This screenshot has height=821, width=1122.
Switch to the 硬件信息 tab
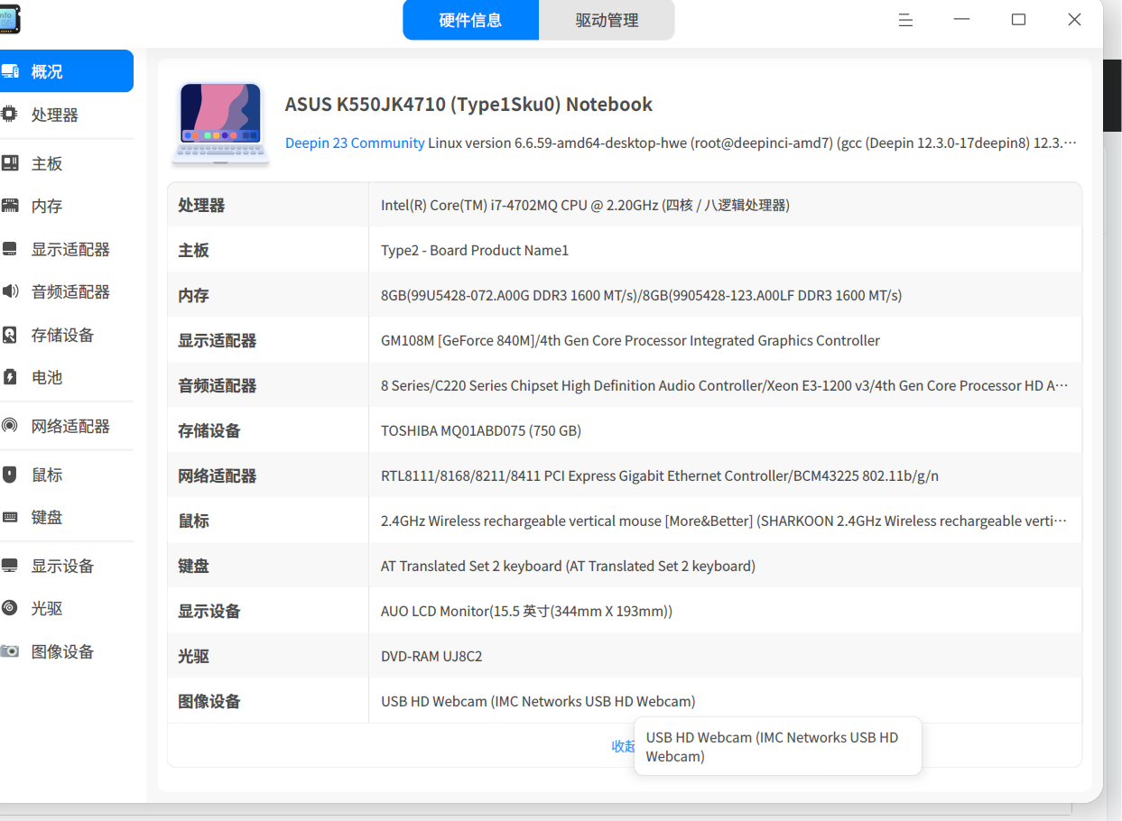[470, 20]
